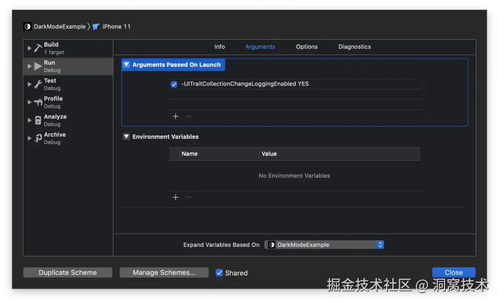Expand the Profile action row
The height and width of the screenshot is (303, 499).
pyautogui.click(x=29, y=102)
